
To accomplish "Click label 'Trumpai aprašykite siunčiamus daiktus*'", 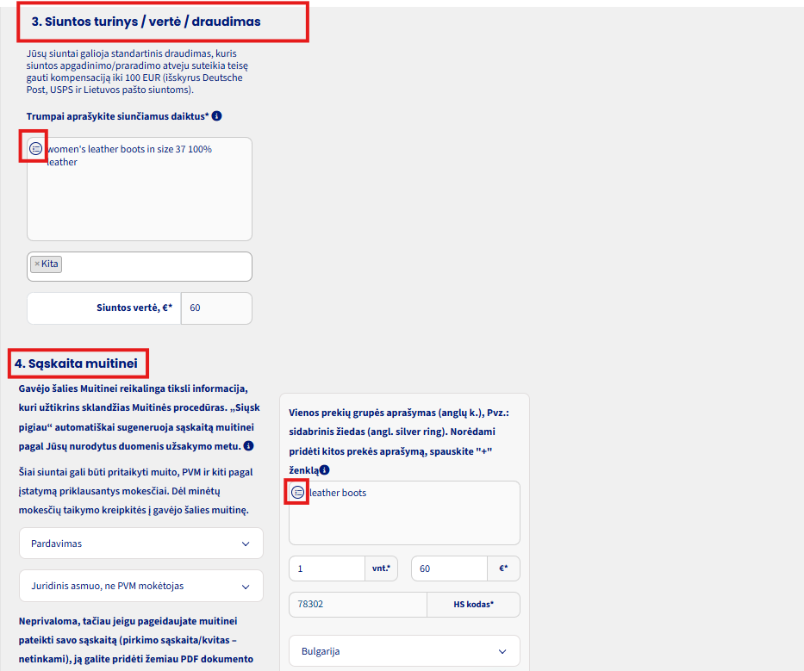I will 118,116.
